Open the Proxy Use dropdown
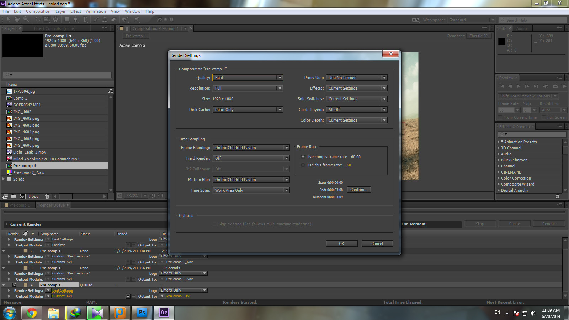This screenshot has height=320, width=569. tap(357, 78)
